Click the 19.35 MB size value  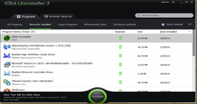tap(142, 47)
